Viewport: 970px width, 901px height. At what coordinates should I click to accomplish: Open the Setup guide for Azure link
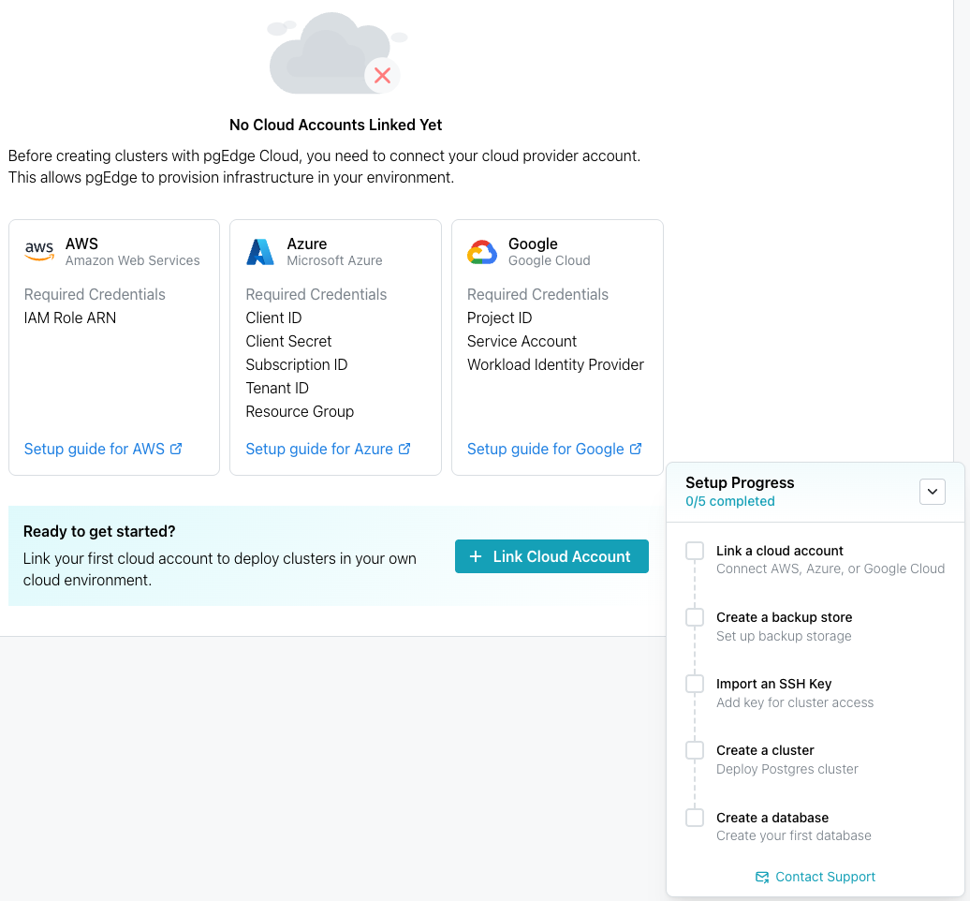[321, 449]
